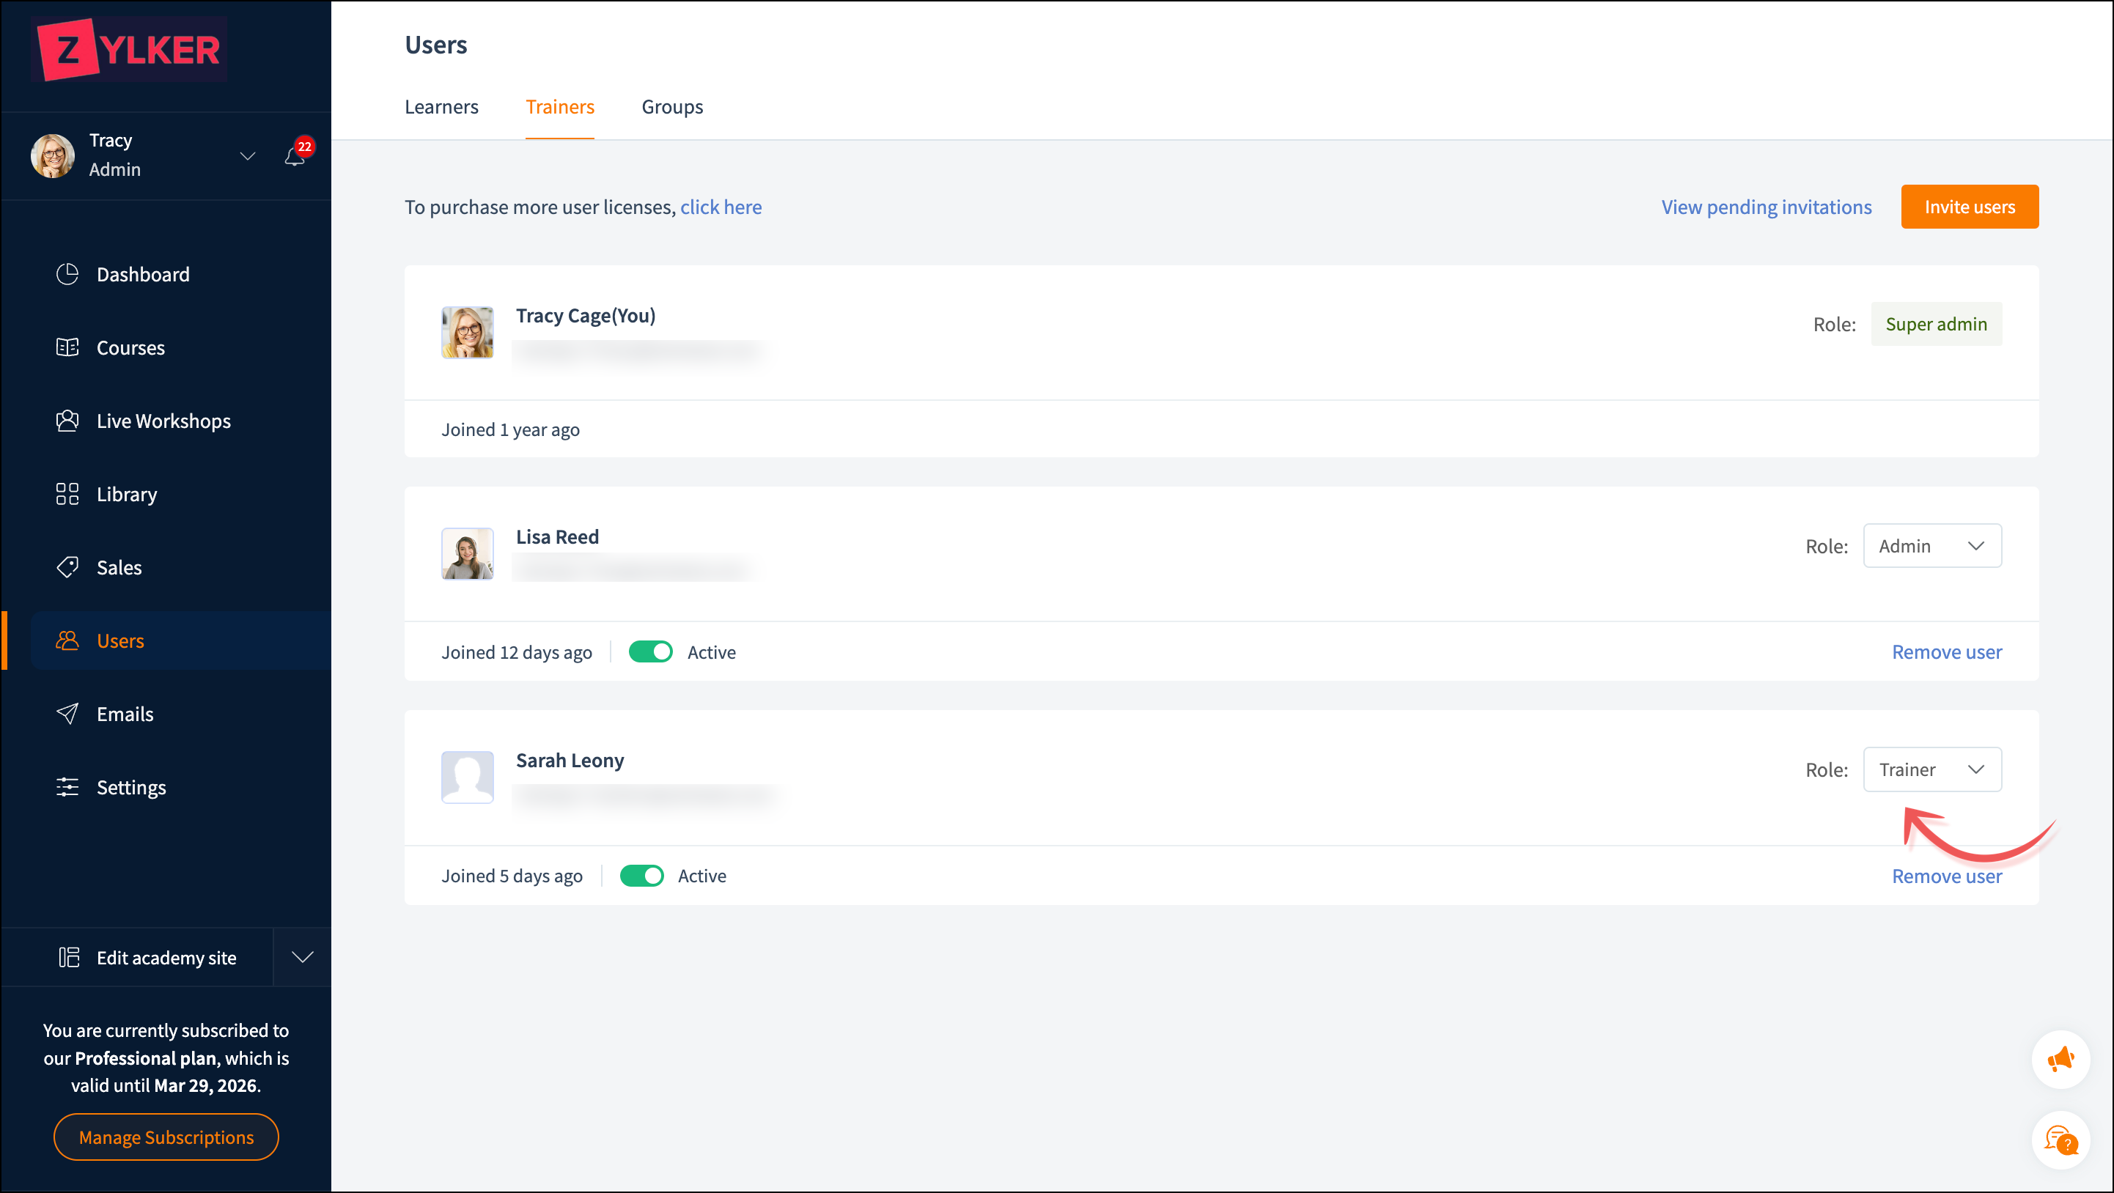The width and height of the screenshot is (2114, 1193).
Task: Switch to the Groups tab
Action: [x=671, y=108]
